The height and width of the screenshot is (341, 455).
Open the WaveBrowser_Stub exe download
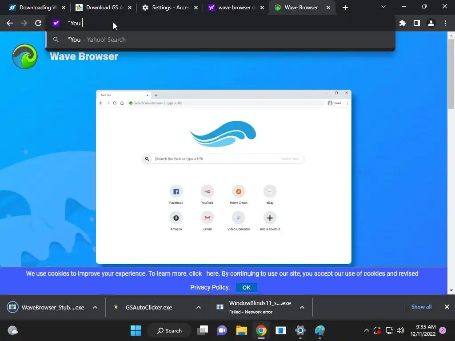[46, 307]
